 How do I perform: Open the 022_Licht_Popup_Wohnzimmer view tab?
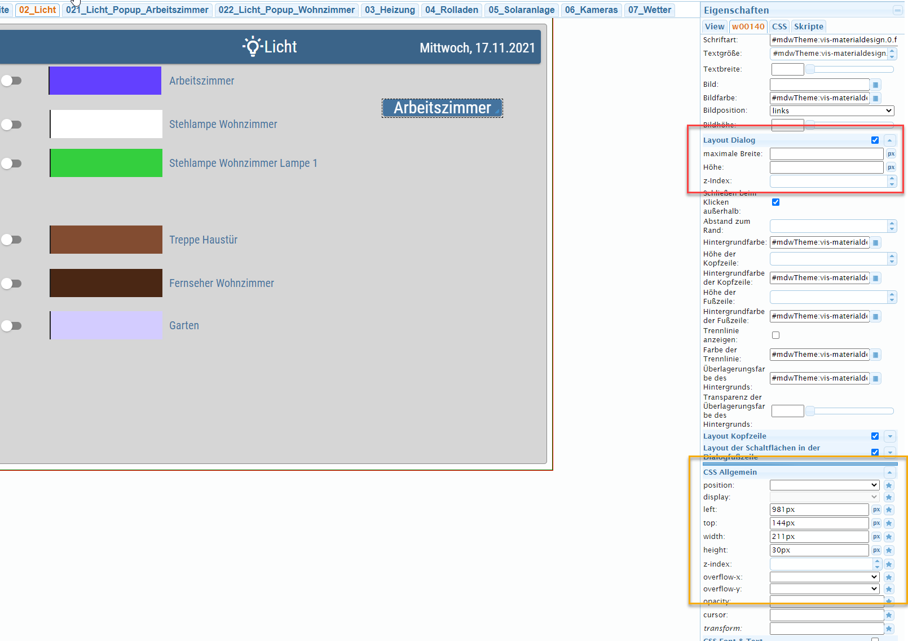pos(286,10)
